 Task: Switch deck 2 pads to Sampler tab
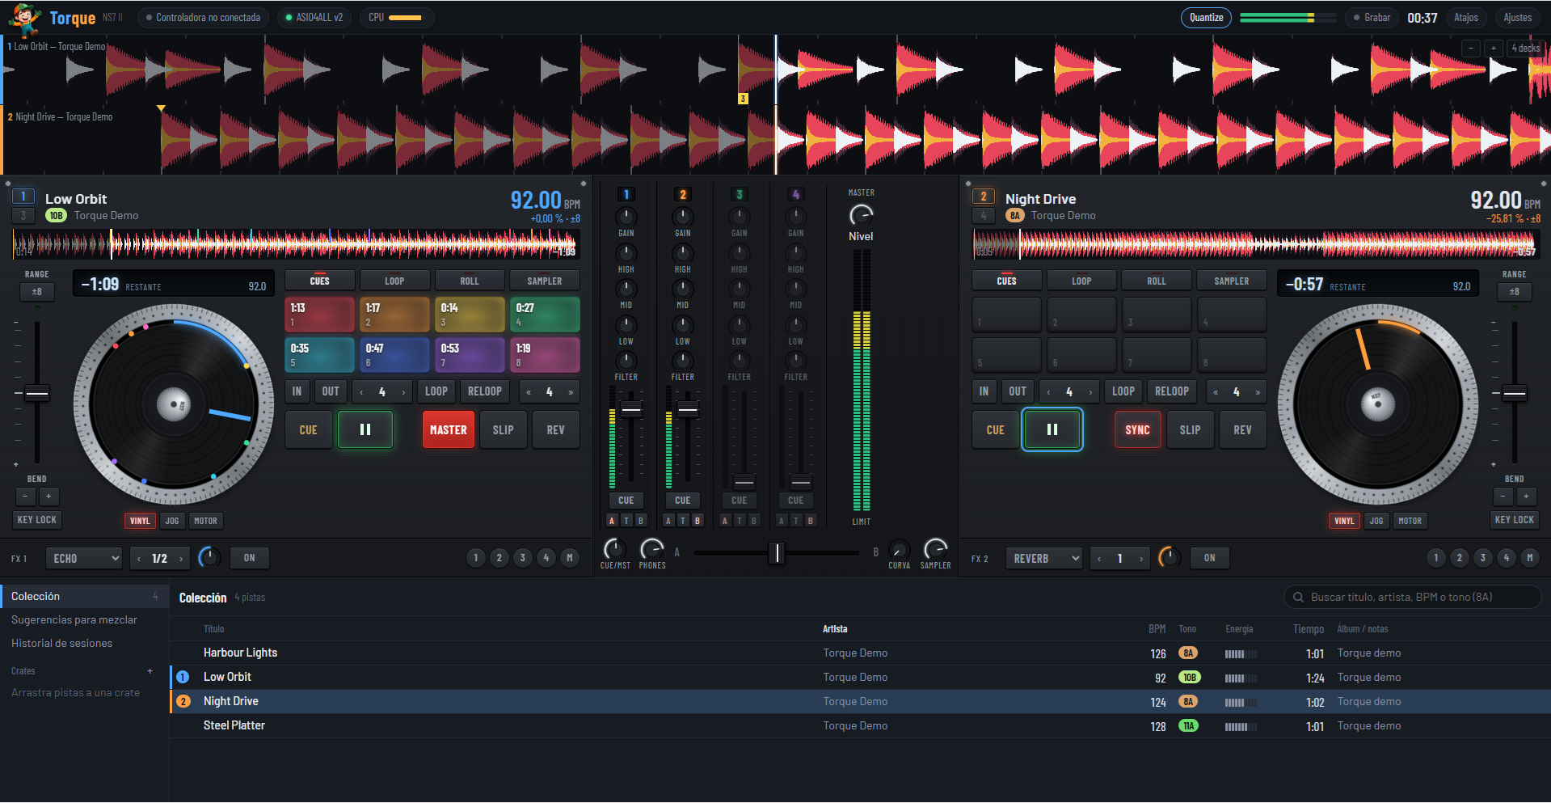coord(1232,281)
